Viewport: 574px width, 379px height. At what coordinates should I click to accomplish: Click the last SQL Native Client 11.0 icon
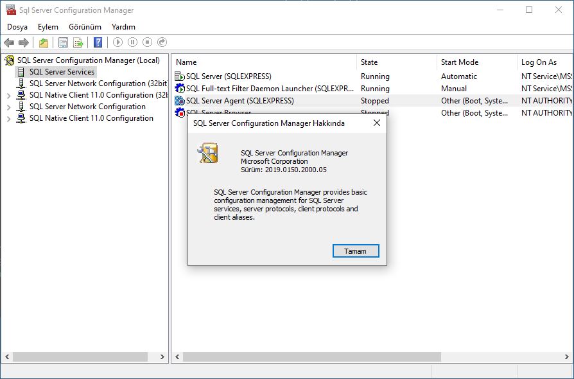[x=22, y=118]
